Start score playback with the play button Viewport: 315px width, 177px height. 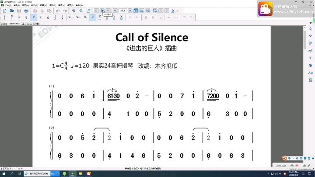(x=102, y=10)
